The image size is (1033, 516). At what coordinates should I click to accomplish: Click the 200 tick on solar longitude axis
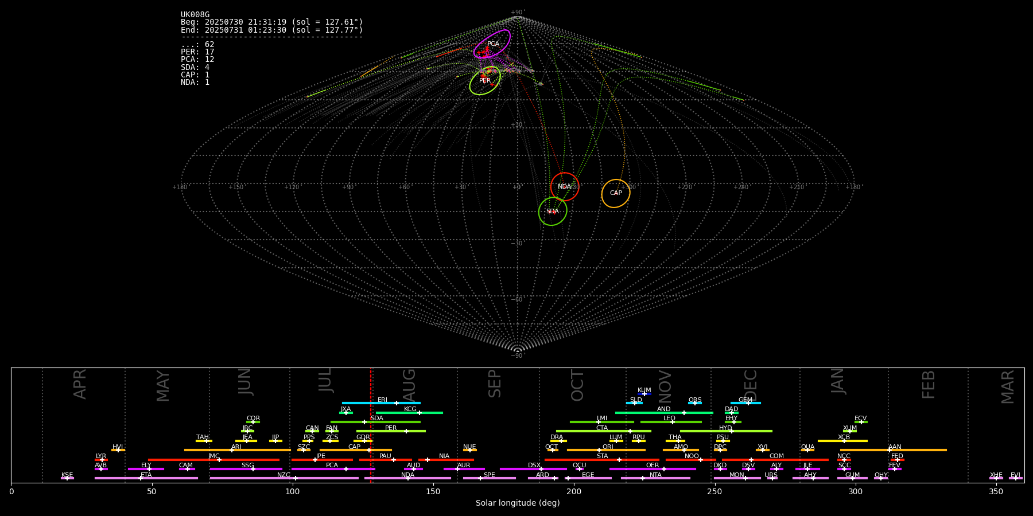pos(574,491)
